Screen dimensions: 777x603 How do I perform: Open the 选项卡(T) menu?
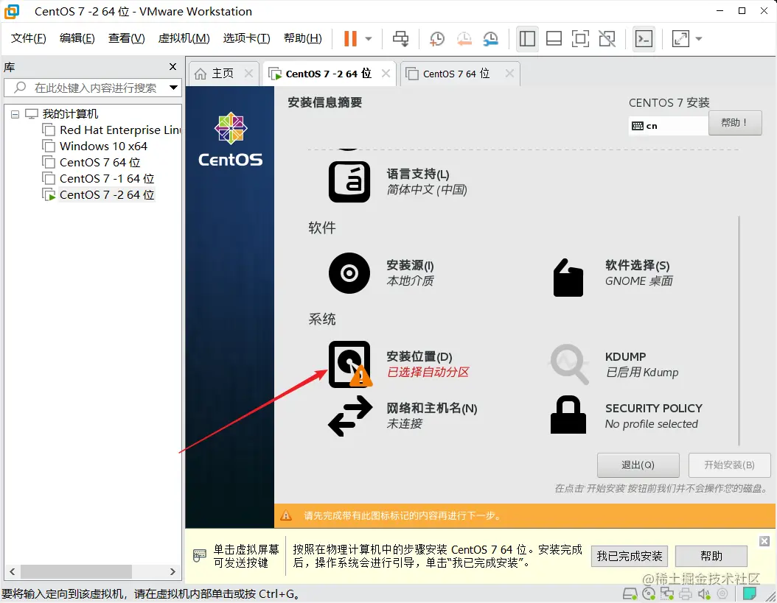(246, 38)
